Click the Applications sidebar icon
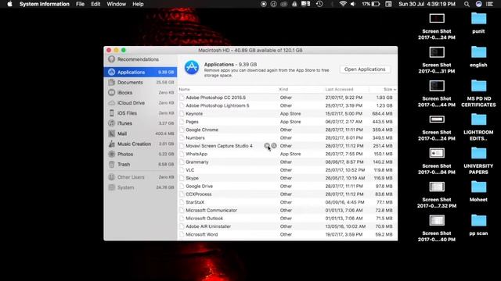Screen dimensions: 501x281 tap(111, 72)
